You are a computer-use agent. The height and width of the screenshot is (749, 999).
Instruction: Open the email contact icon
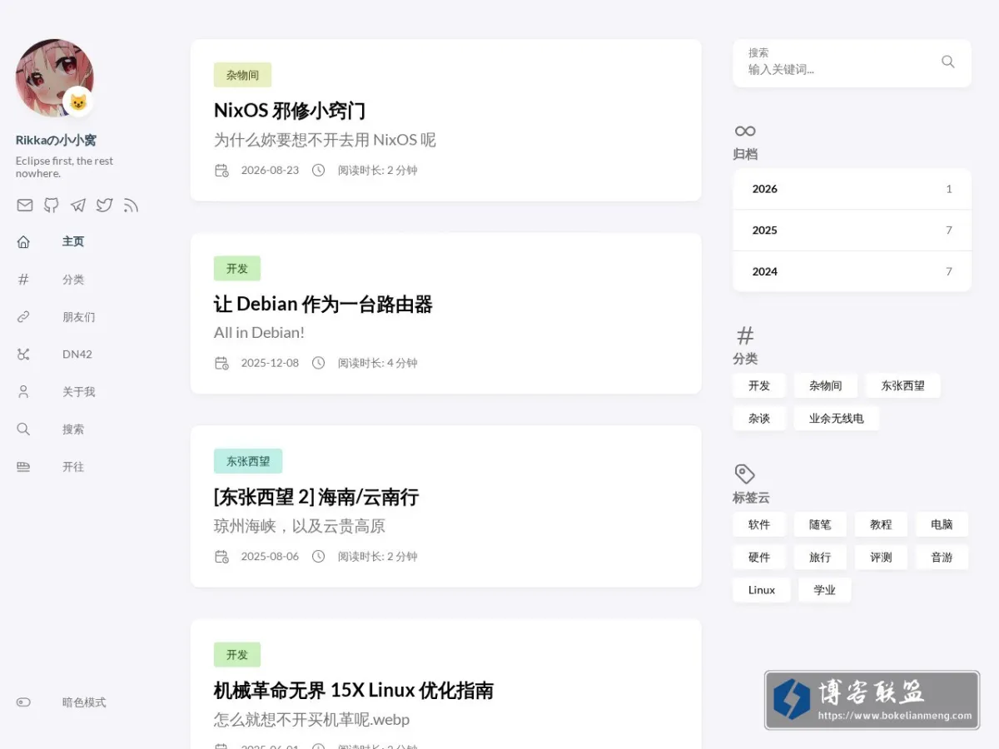coord(25,205)
